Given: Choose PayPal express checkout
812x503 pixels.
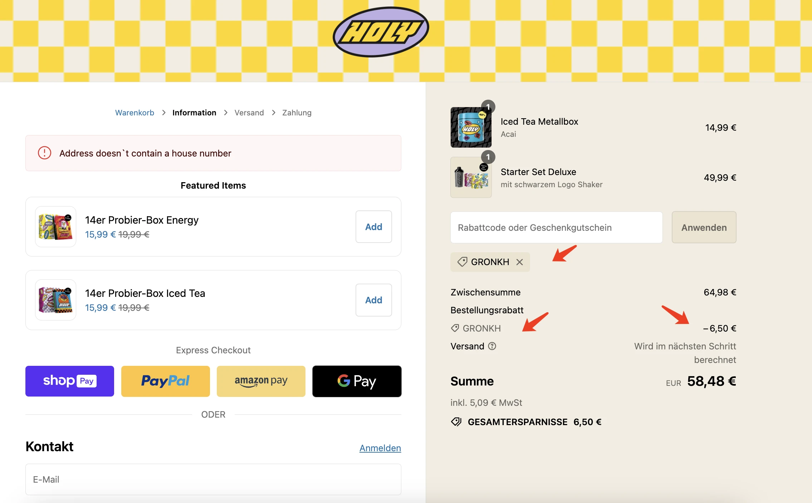Looking at the screenshot, I should 166,381.
